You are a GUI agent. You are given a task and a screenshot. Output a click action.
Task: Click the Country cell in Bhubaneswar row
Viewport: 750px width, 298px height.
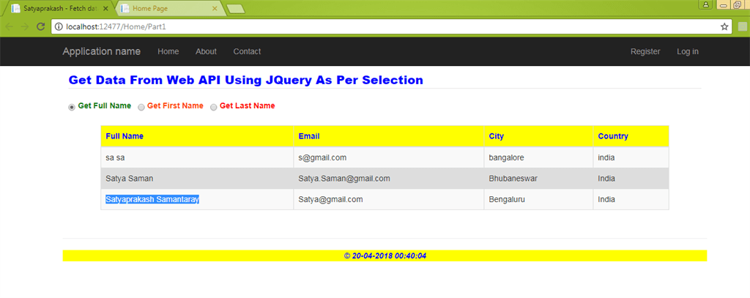(x=631, y=179)
